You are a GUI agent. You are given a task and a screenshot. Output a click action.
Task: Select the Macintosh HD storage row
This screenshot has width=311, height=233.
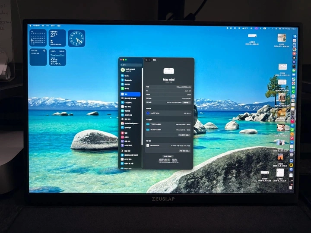coord(168,145)
